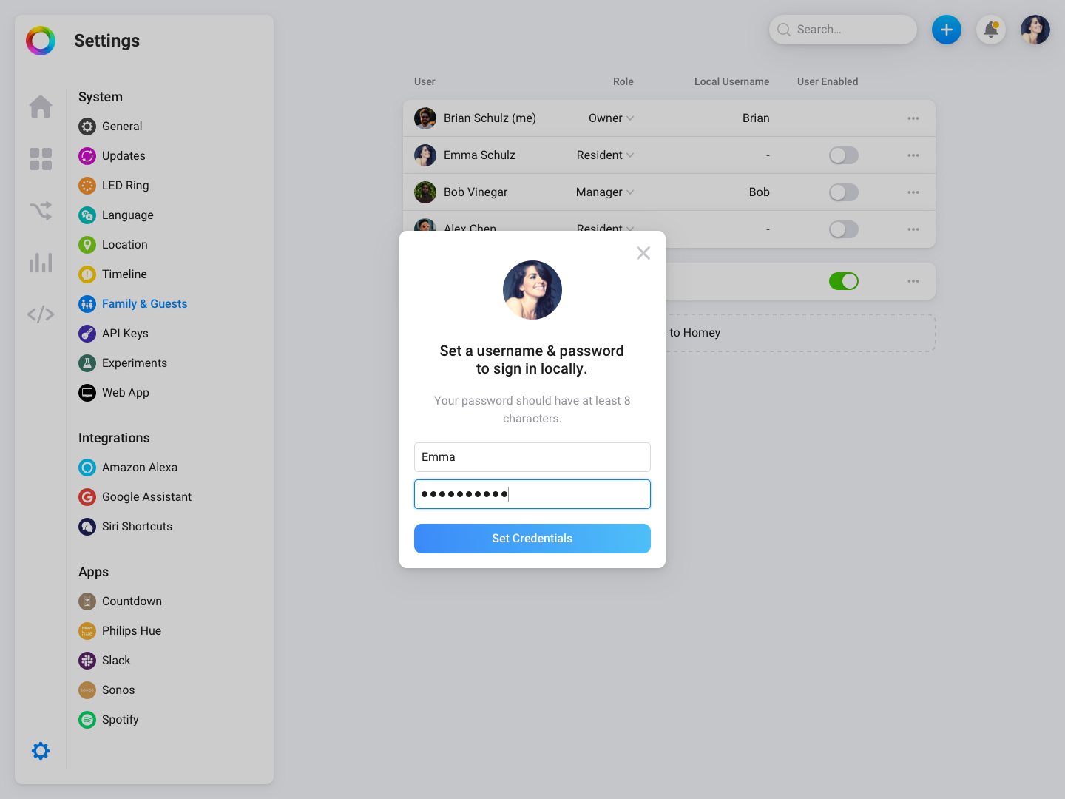The height and width of the screenshot is (799, 1065).
Task: Open the Home icon in sidebar
Action: (41, 107)
